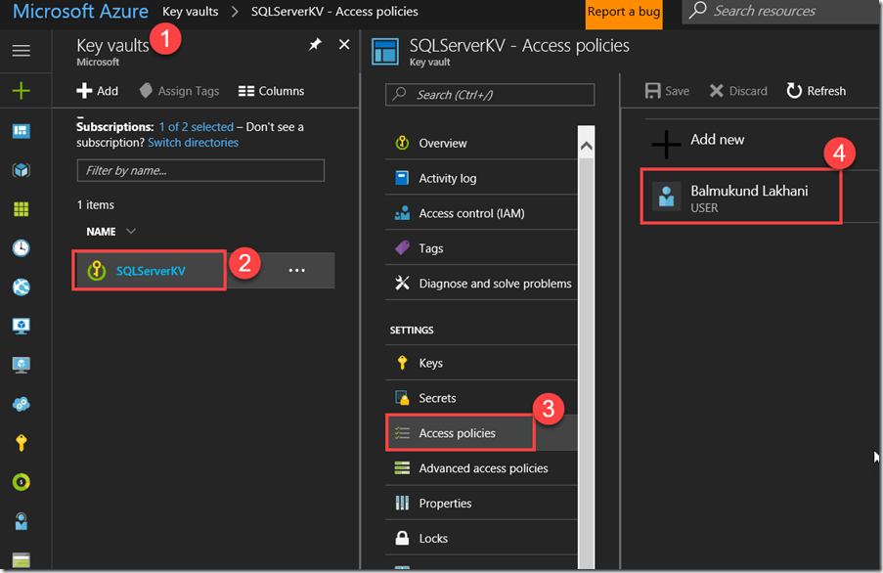Image resolution: width=883 pixels, height=573 pixels.
Task: Click the Switch directories link
Action: coord(193,143)
